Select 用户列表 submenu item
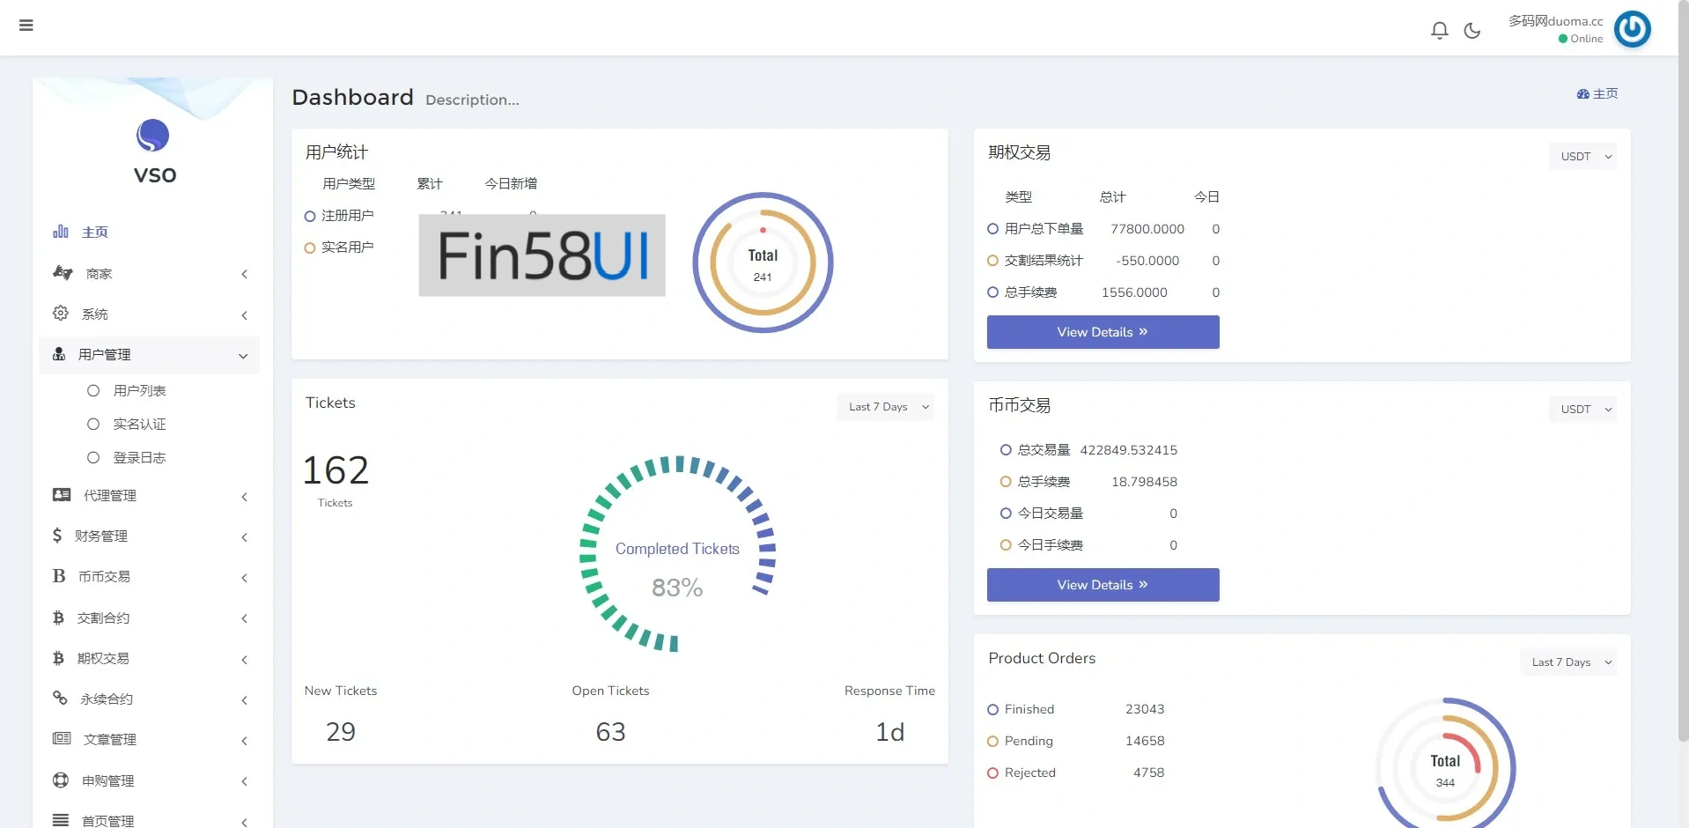Screen dimensions: 1689x828 139,390
